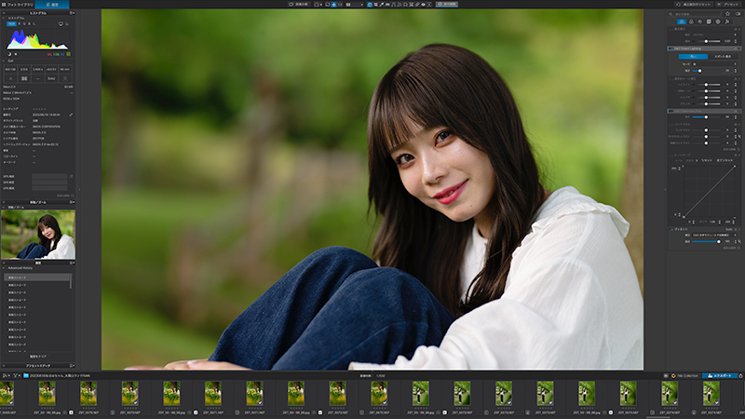Screen dimensions: 745x419
Task: Click the Nik Collection button
Action: point(685,375)
